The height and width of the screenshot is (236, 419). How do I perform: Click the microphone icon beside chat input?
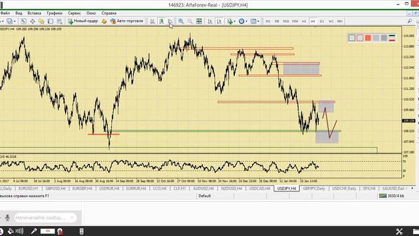coord(7,218)
